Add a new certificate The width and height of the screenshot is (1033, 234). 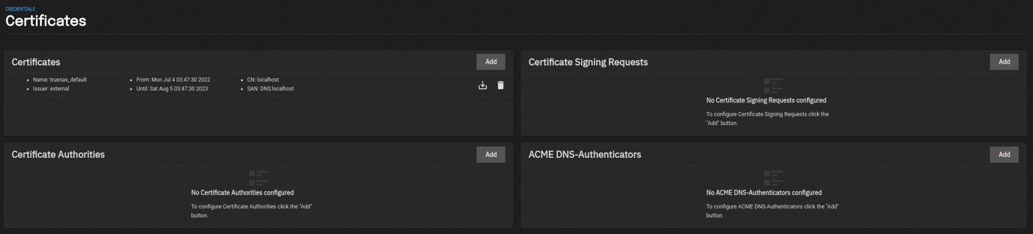[491, 62]
